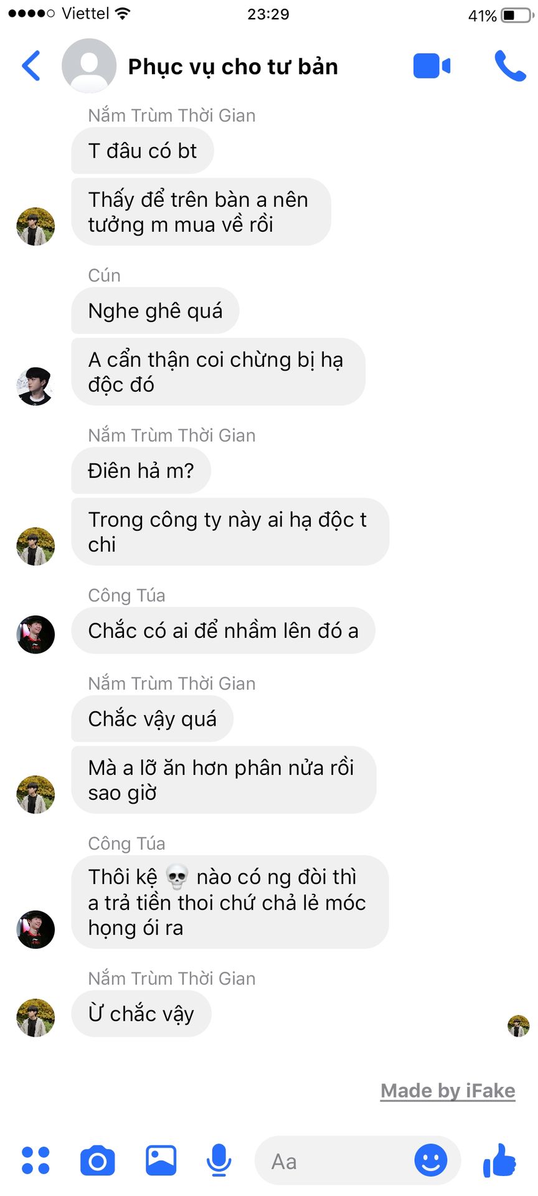
Task: Tap the message 'Nghe ghê quá'
Action: pos(155,310)
